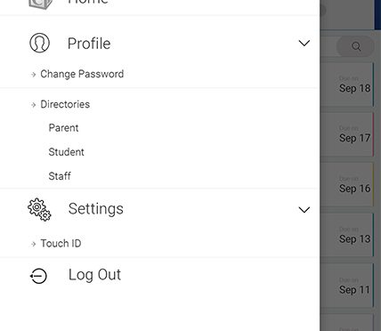Select the Log Out label

tap(94, 275)
